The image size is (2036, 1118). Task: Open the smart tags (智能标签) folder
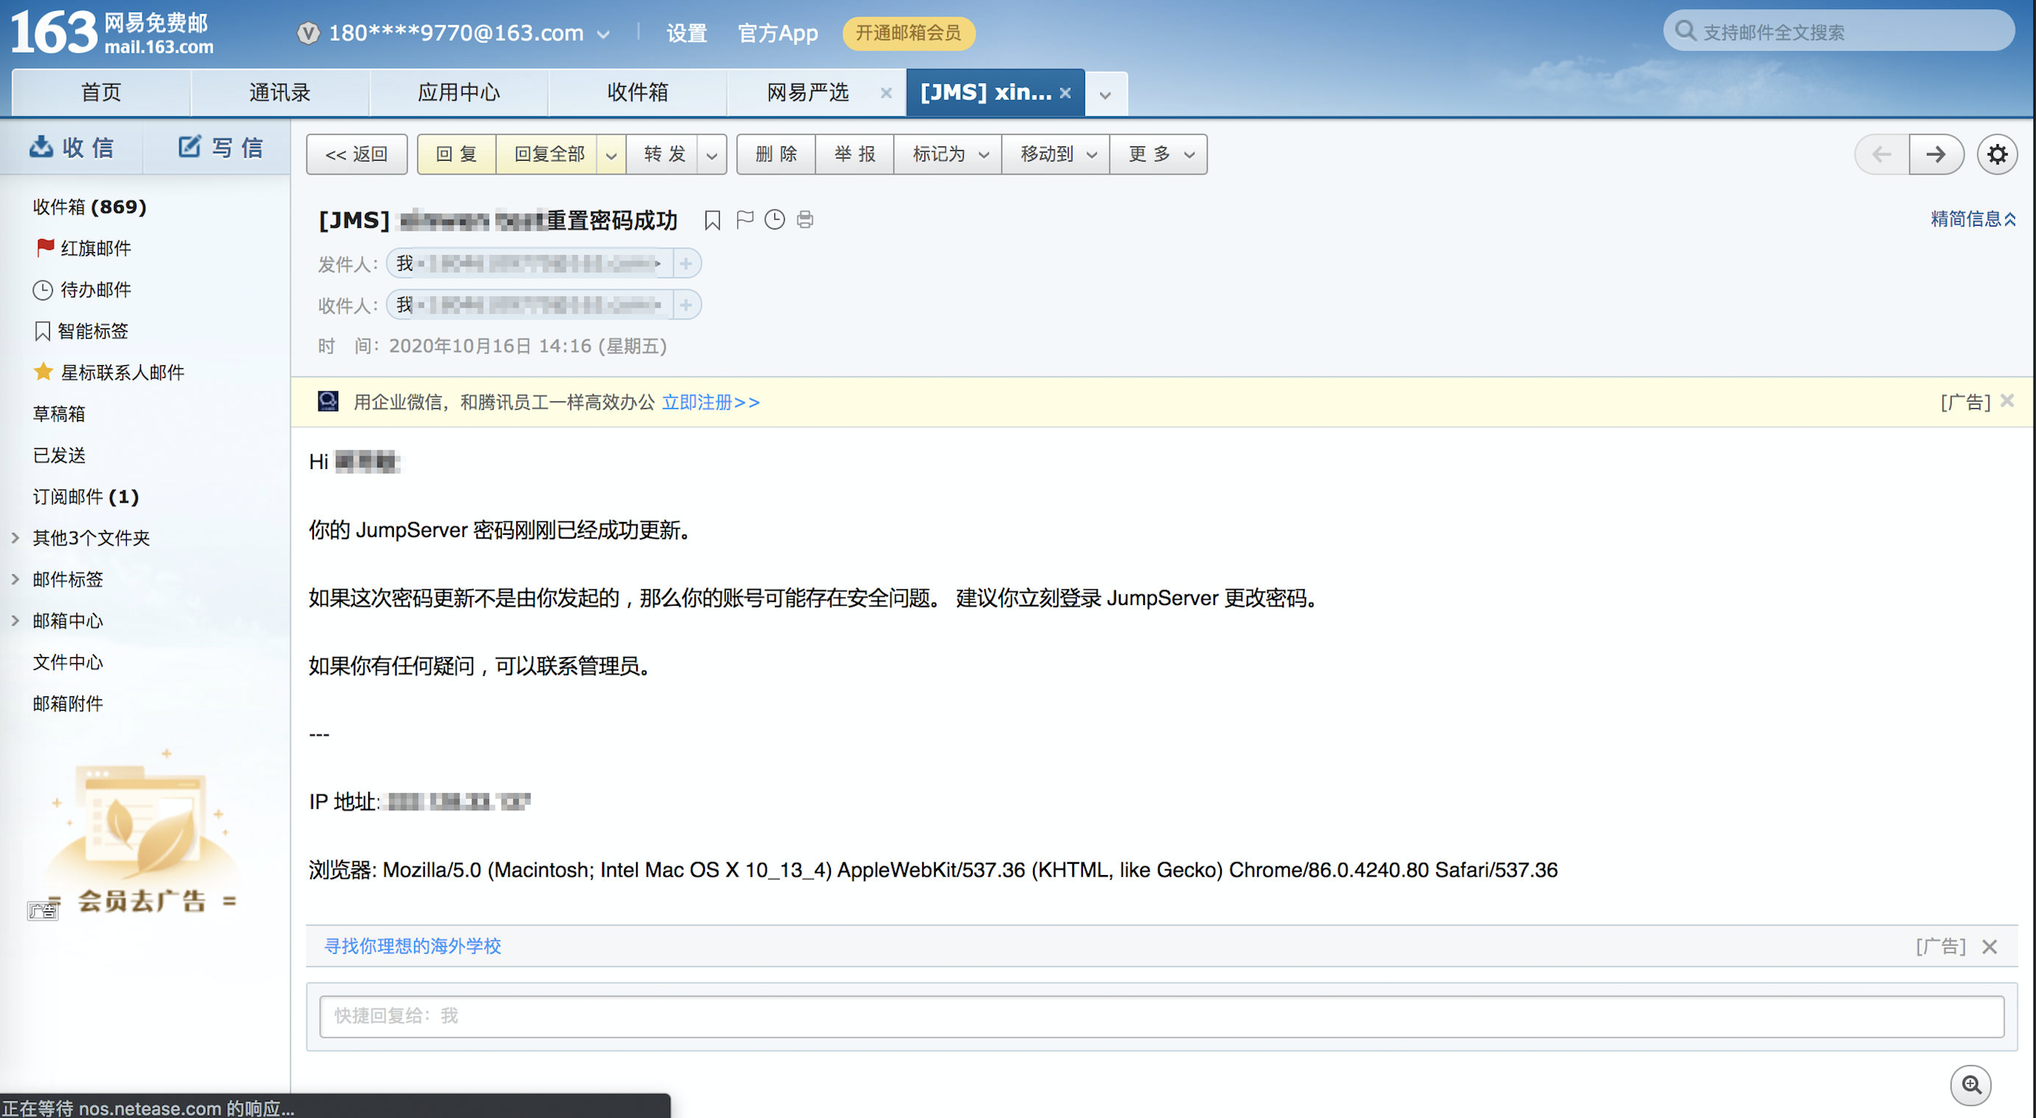[x=81, y=331]
